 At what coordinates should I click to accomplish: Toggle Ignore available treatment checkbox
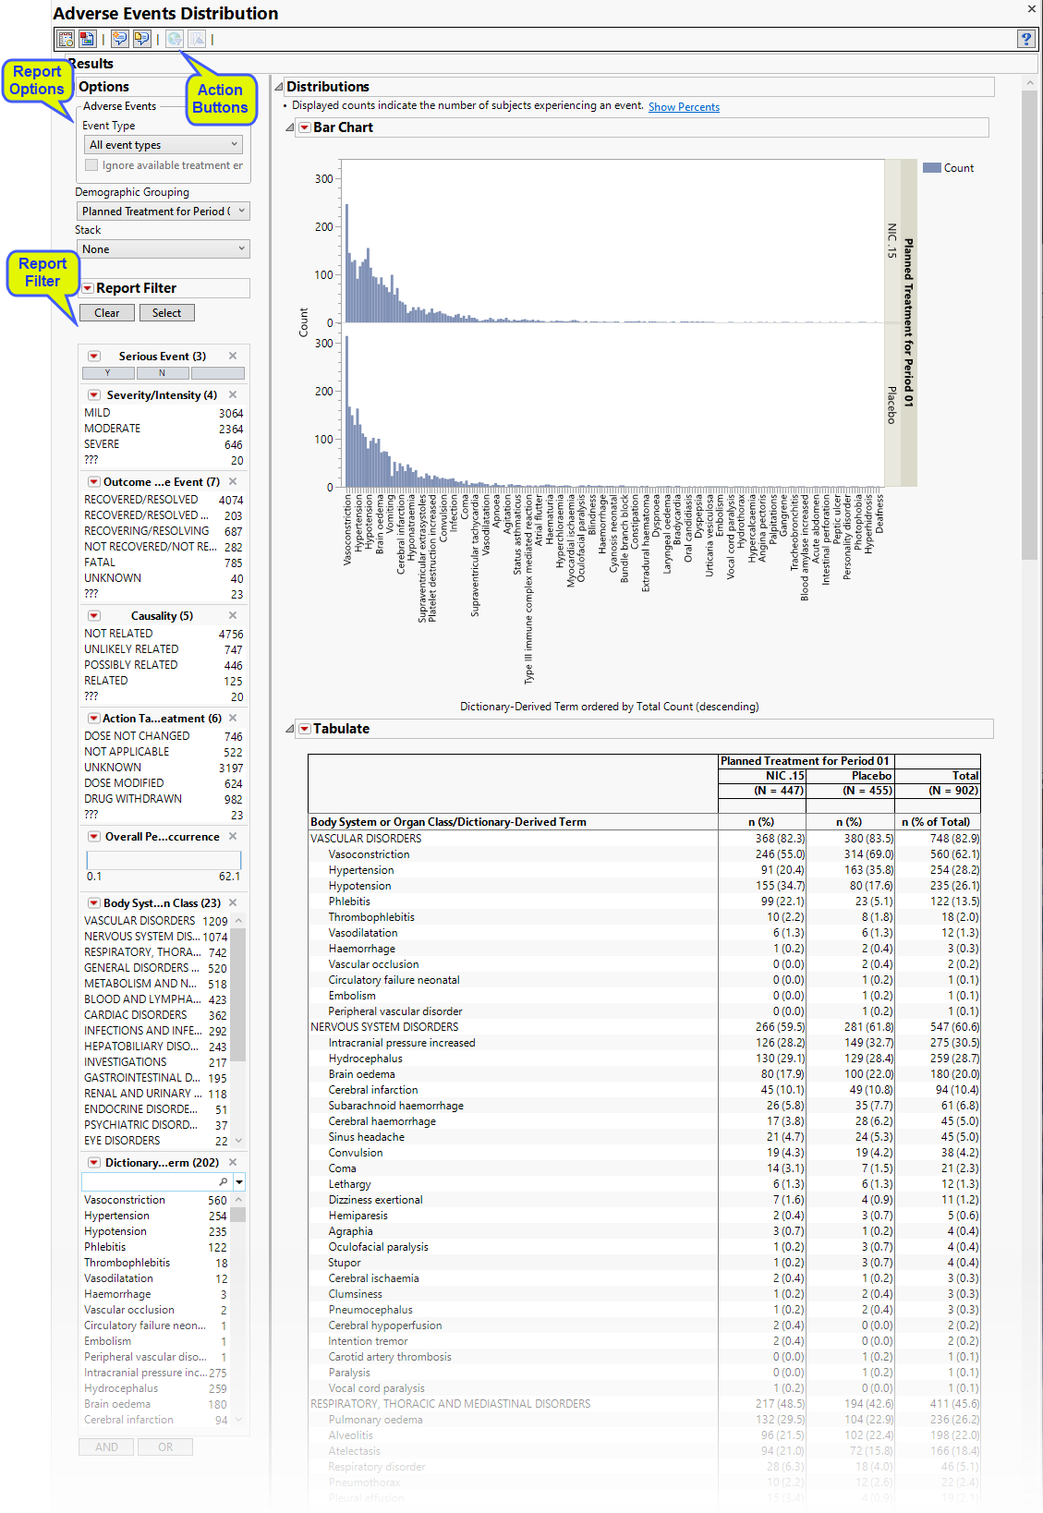(x=91, y=165)
